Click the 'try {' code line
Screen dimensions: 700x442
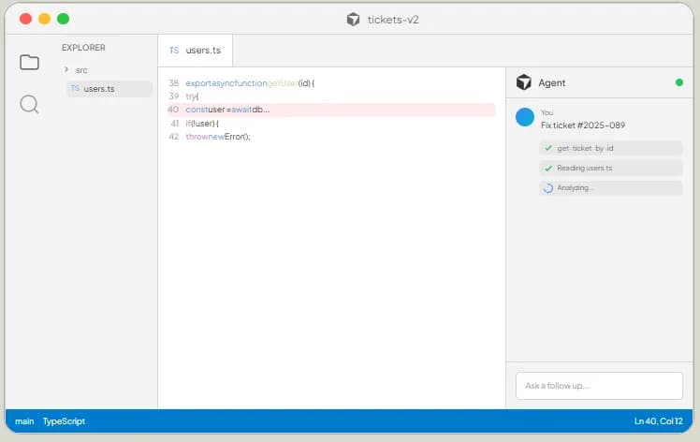(192, 96)
